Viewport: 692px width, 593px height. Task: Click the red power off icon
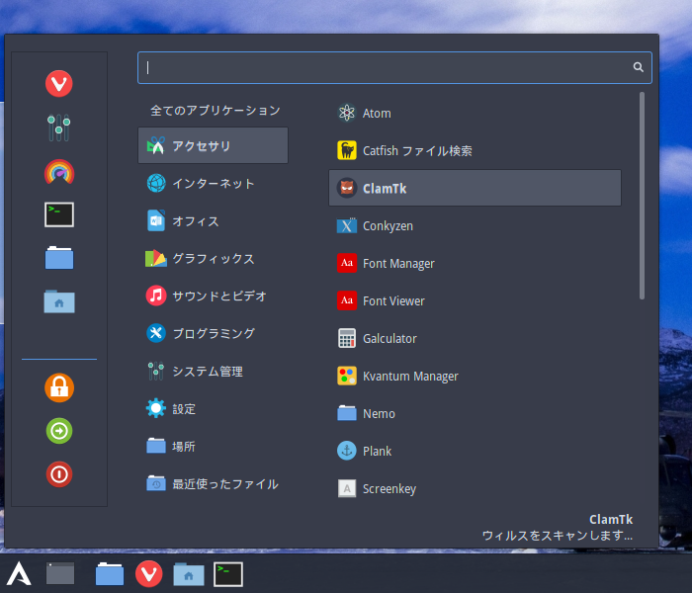point(59,474)
